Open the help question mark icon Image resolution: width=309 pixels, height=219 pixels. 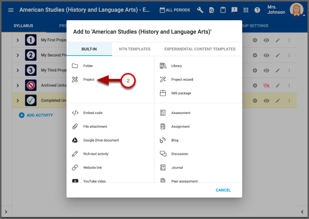(257, 10)
